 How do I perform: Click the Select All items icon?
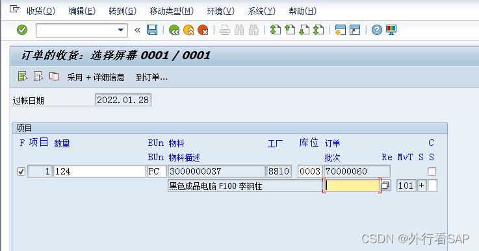click(23, 77)
